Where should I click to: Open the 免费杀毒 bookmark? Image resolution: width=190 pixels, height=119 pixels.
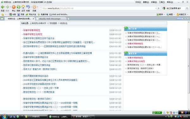click(x=43, y=15)
